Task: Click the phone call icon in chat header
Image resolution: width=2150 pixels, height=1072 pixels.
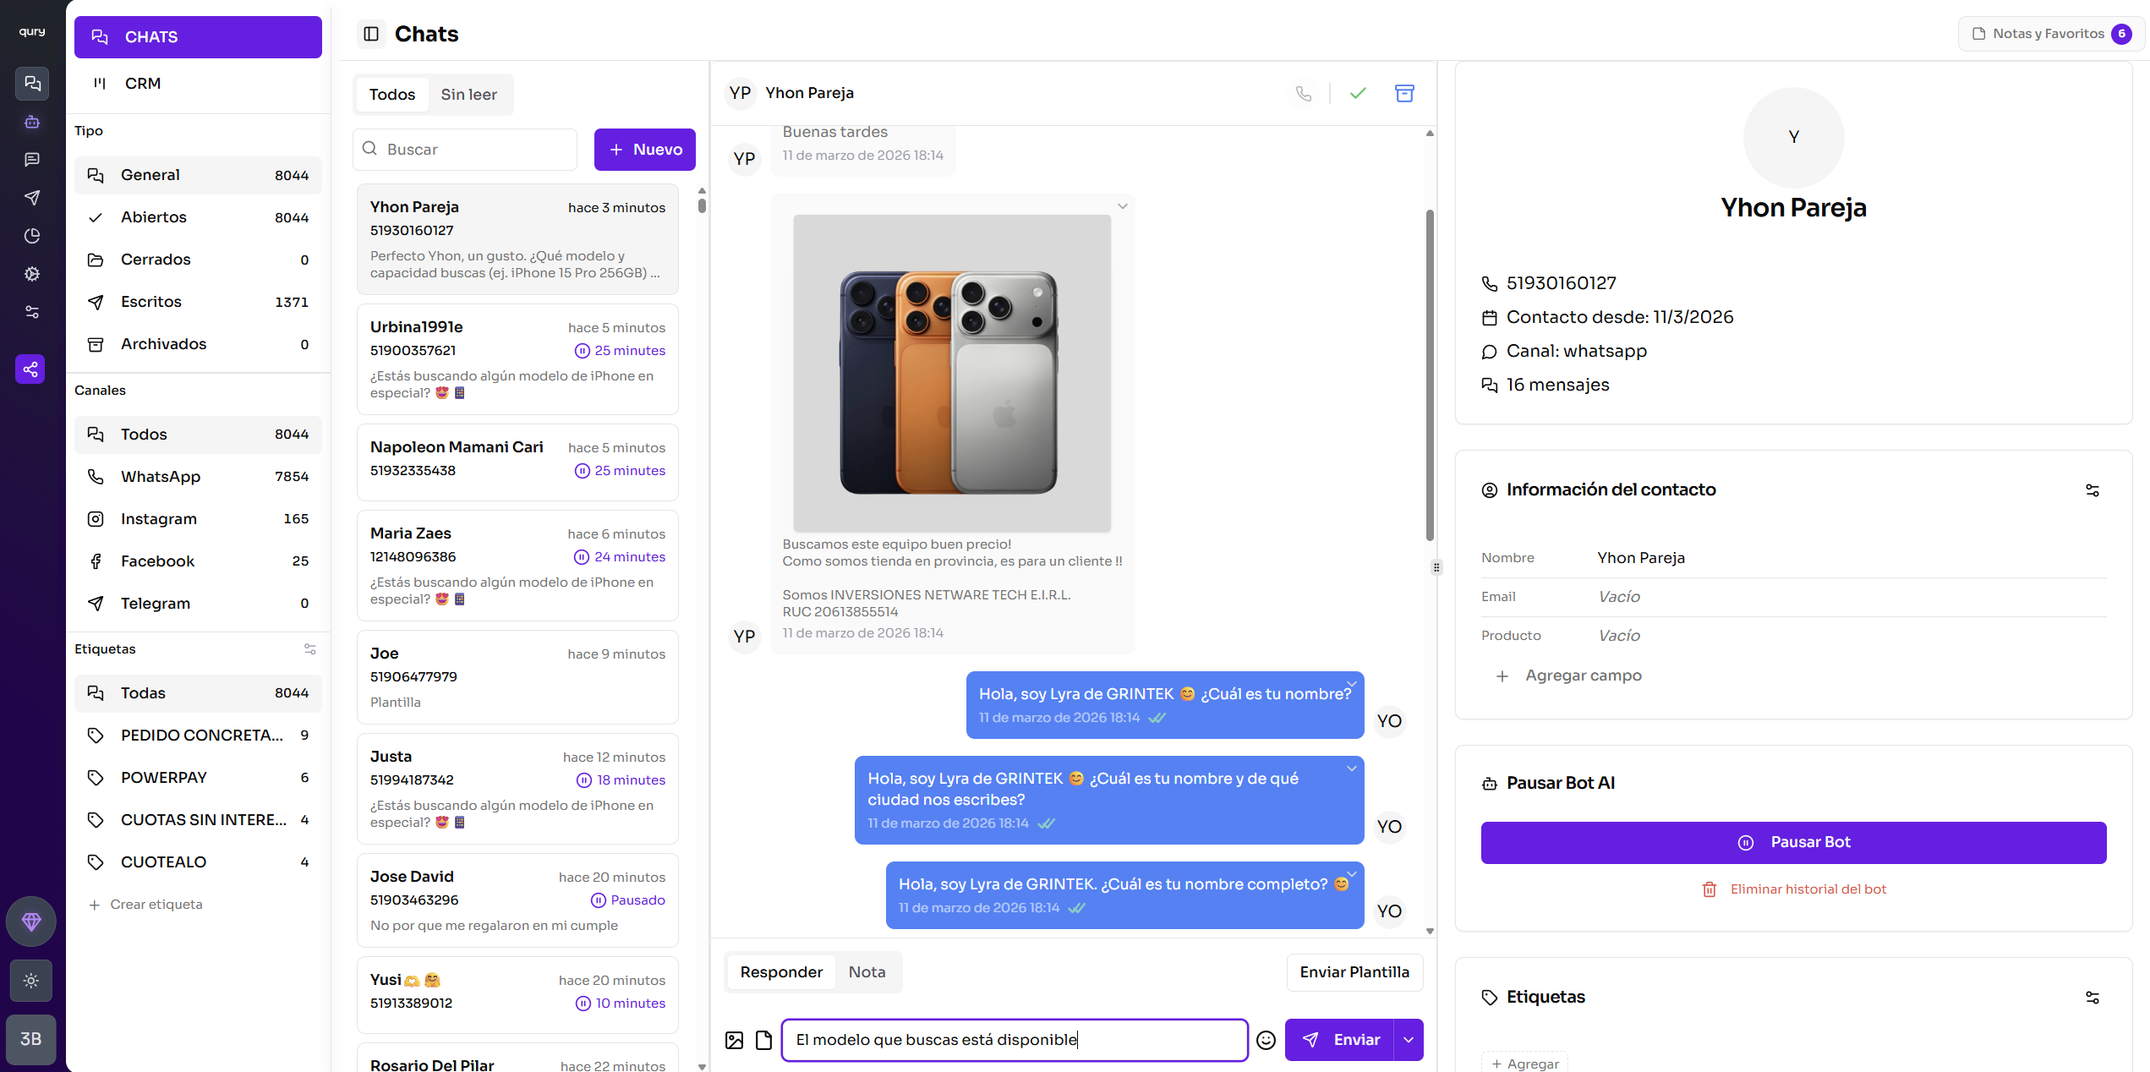Action: (1304, 93)
